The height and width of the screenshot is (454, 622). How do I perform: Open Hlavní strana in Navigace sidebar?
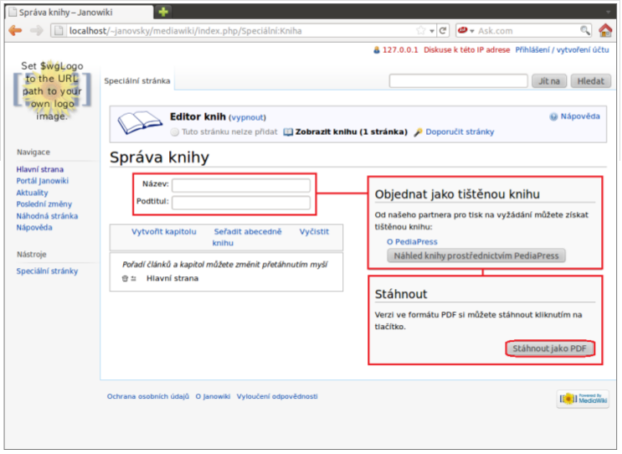(39, 169)
